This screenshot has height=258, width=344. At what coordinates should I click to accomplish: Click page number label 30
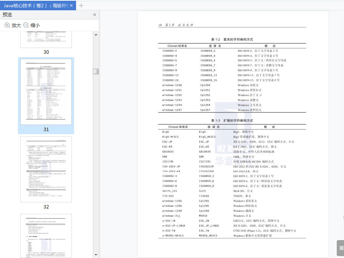coord(46,52)
